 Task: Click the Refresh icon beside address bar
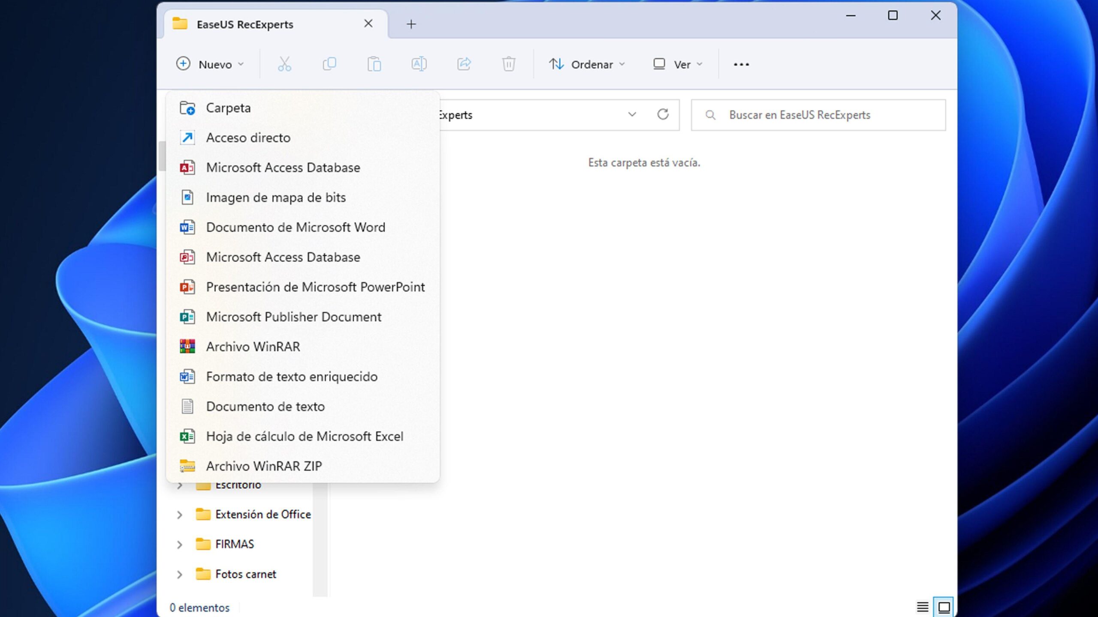click(x=663, y=114)
